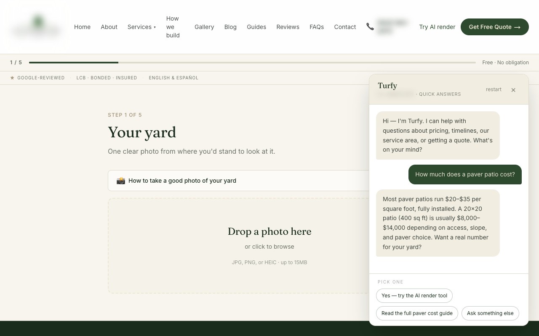Open the About page
This screenshot has height=336, width=539.
pos(109,27)
